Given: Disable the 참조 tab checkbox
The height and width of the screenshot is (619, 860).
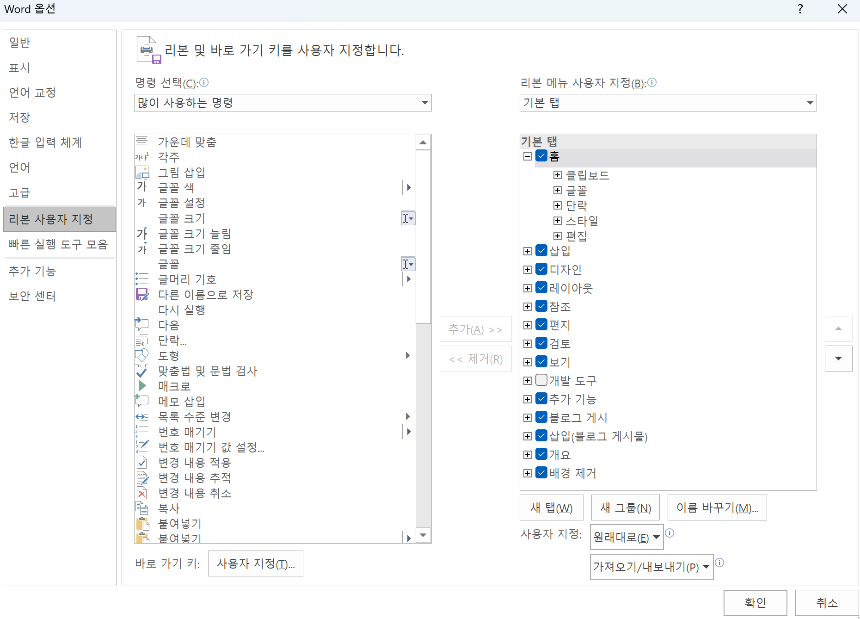Looking at the screenshot, I should 541,306.
